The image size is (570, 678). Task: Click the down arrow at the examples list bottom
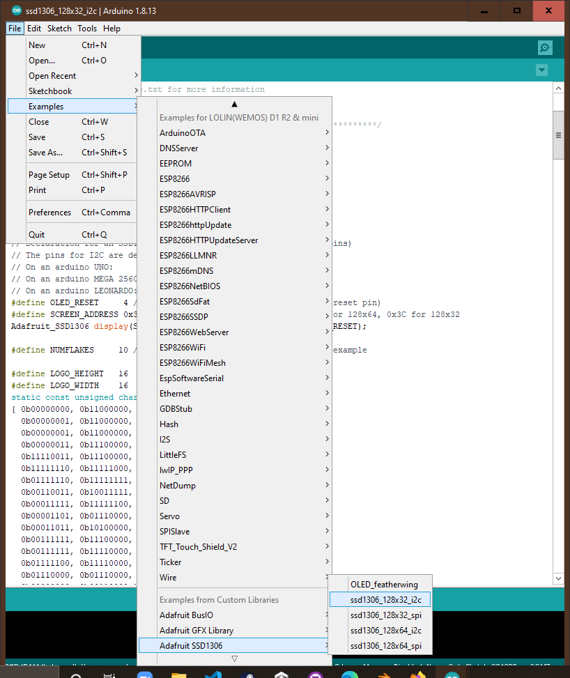[234, 658]
